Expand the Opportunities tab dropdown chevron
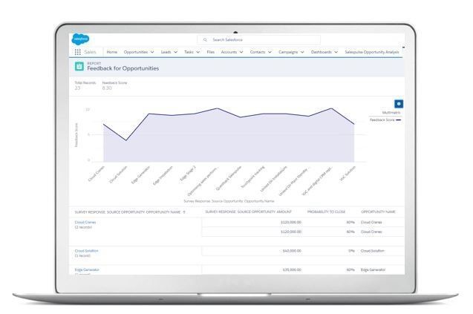Screen dimensions: 473x314 point(152,52)
